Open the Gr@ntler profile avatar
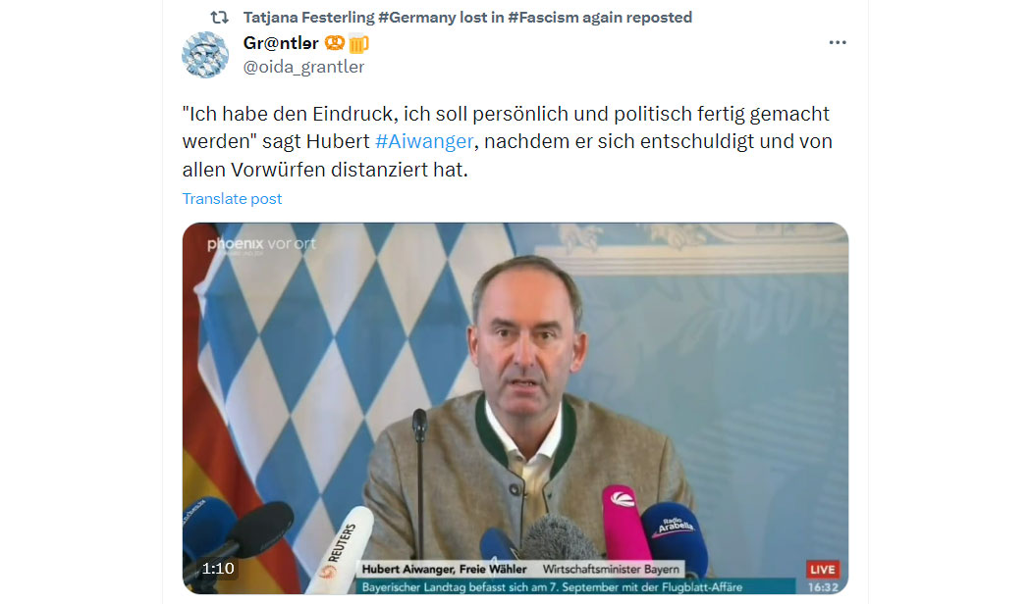The image size is (1031, 604). [x=205, y=55]
